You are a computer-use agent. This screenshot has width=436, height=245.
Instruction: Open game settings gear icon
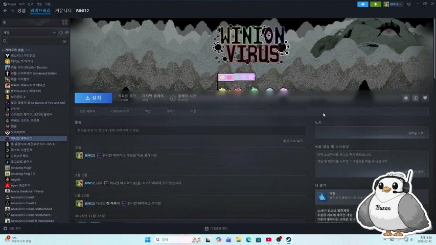[406, 98]
